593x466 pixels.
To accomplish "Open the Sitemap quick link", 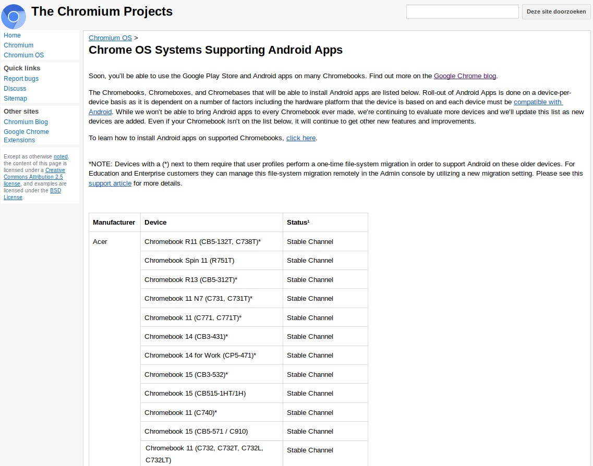I will pyautogui.click(x=15, y=99).
